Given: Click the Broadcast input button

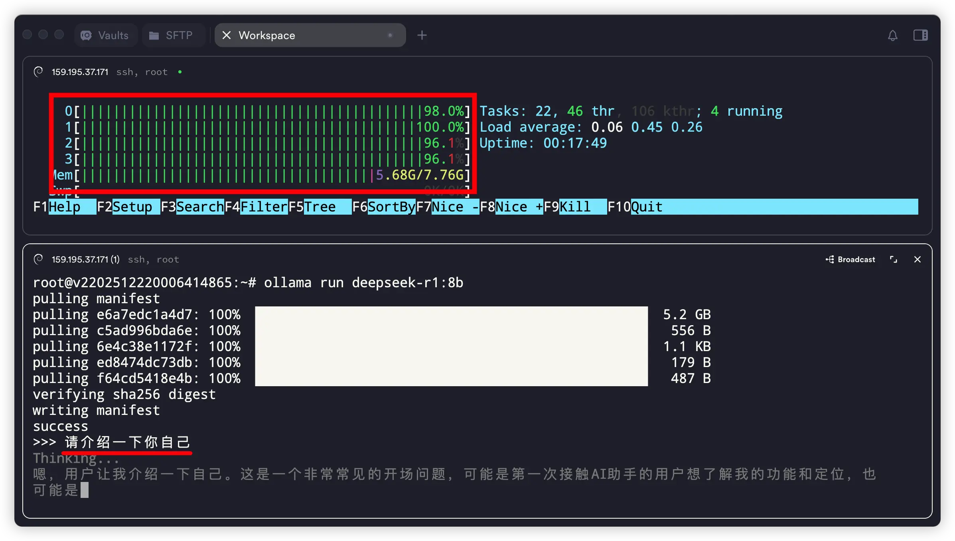Looking at the screenshot, I should [850, 260].
